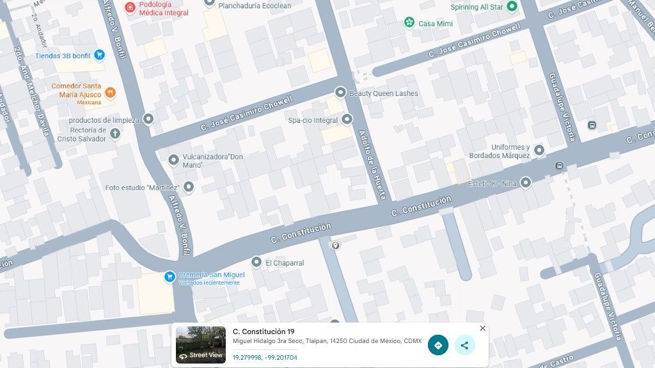Click the Planchaduría Ecoclean label
This screenshot has height=368, width=655.
click(x=255, y=5)
